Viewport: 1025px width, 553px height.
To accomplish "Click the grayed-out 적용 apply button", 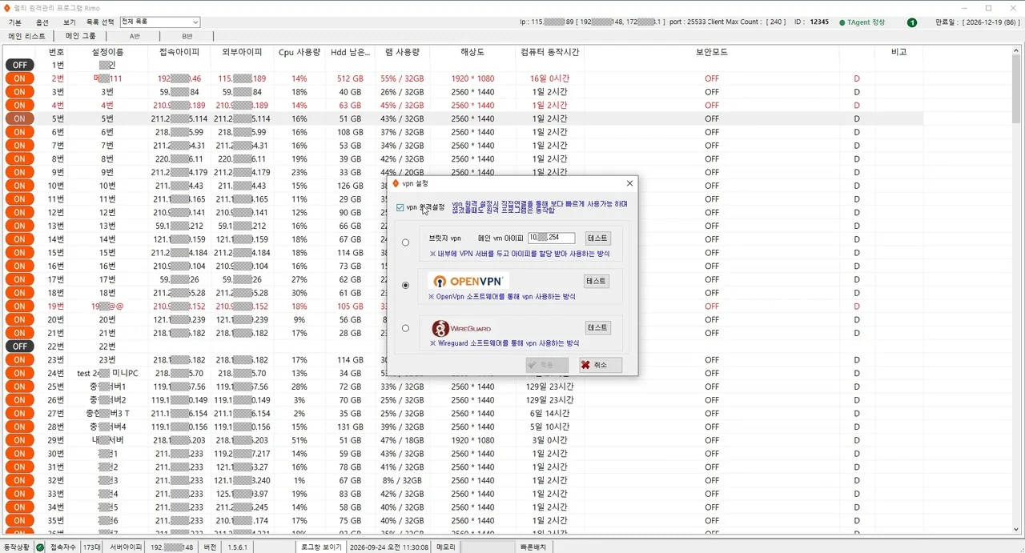I will (x=547, y=365).
